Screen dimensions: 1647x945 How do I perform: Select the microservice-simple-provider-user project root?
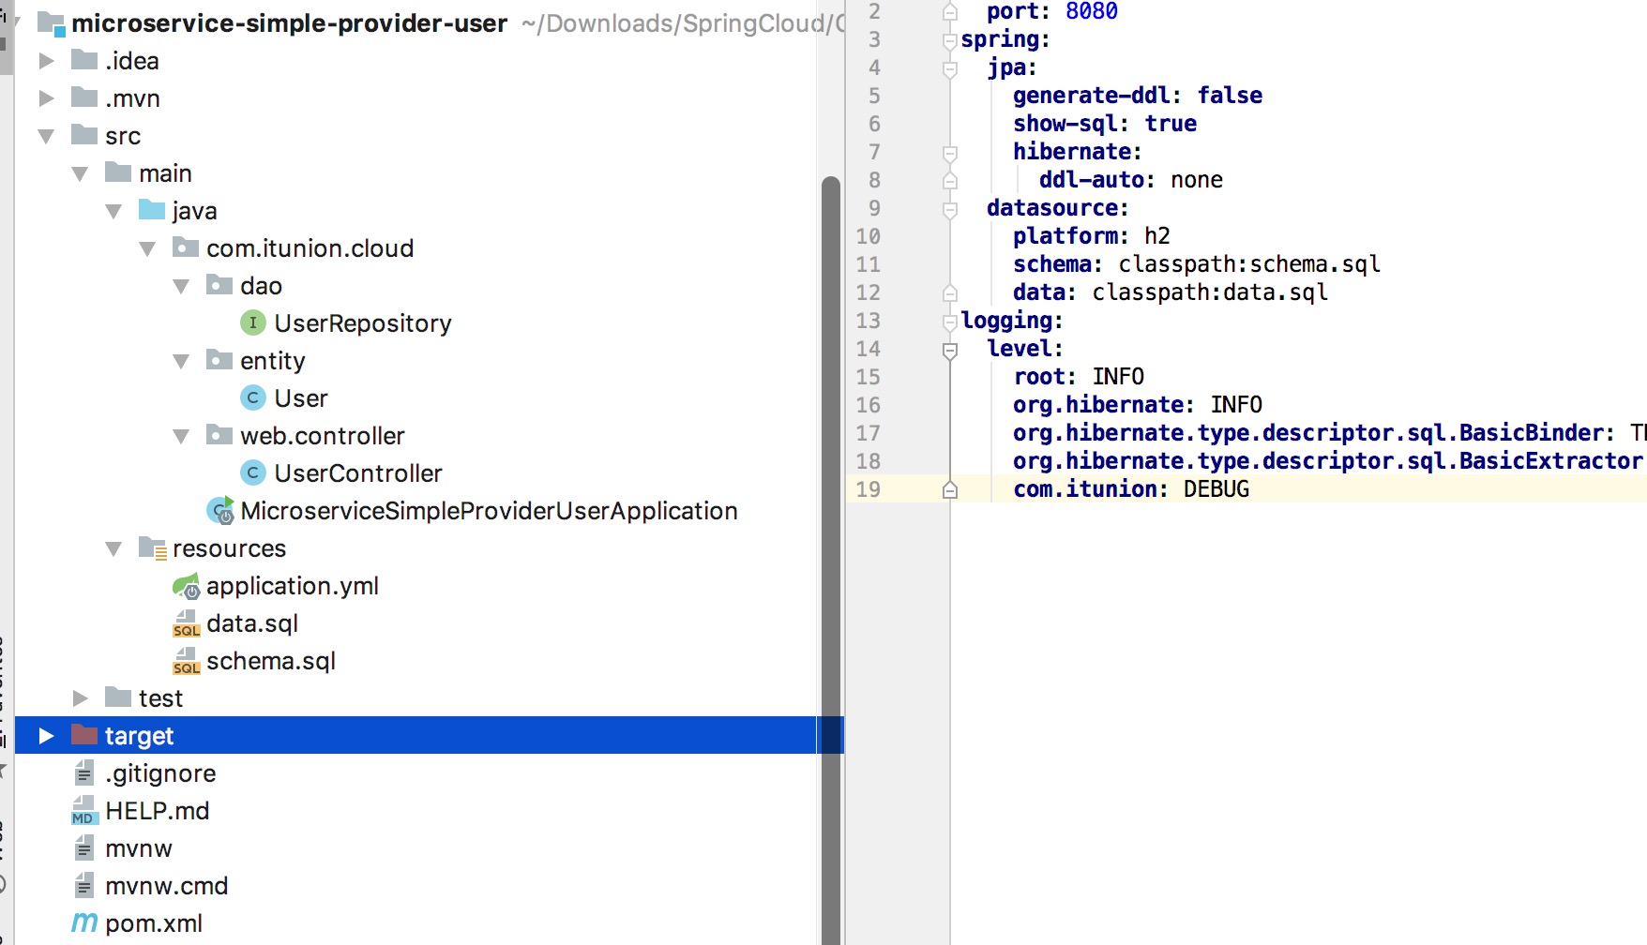[x=290, y=23]
